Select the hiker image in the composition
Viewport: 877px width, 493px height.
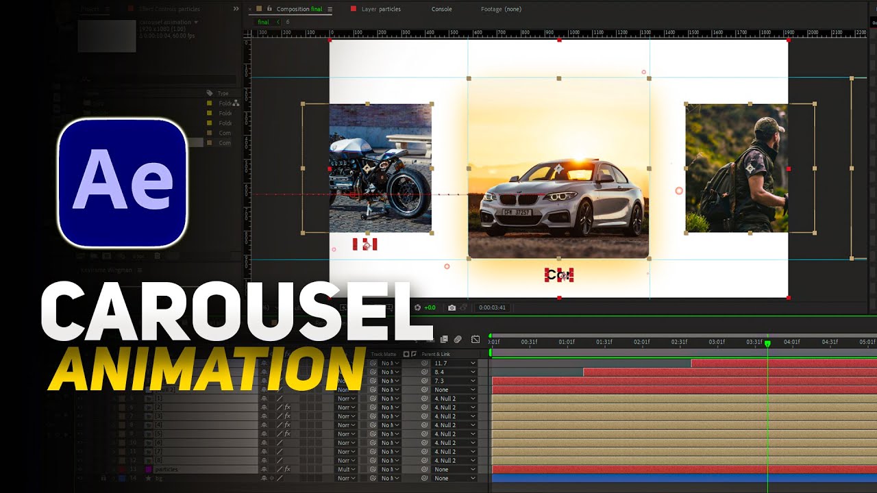point(737,168)
